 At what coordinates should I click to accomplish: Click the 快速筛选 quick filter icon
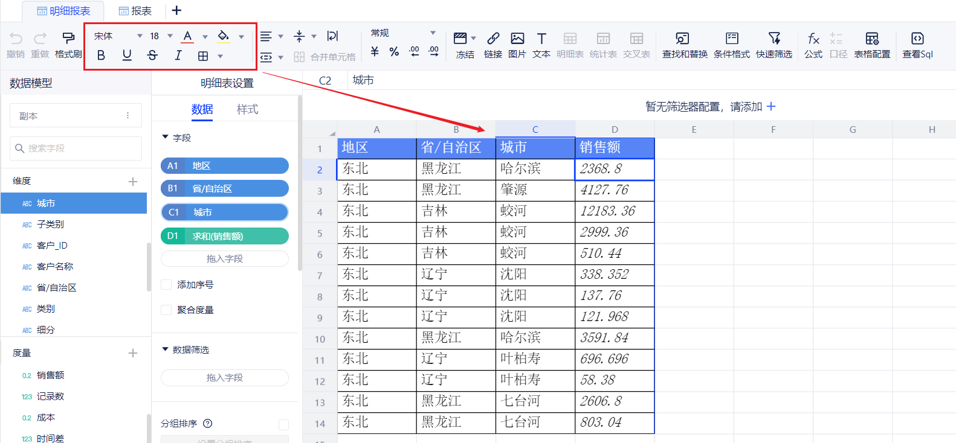774,45
